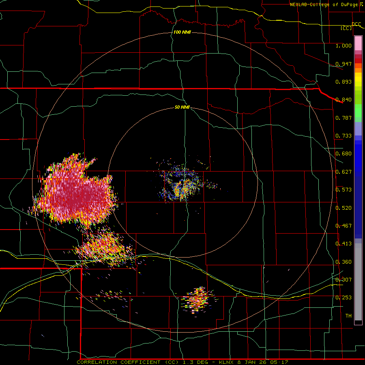The height and width of the screenshot is (365, 365).
Task: Click the 0.787 color scale value
Action: [344, 118]
